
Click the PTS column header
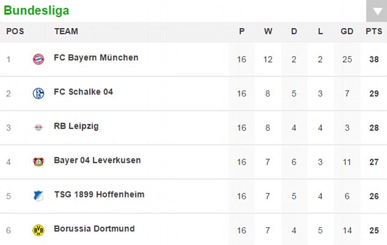tap(374, 32)
